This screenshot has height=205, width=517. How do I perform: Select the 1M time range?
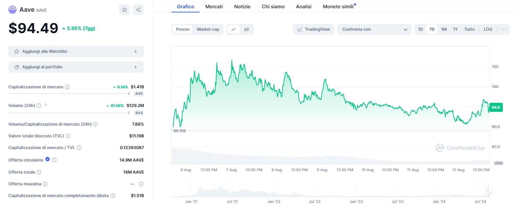[x=443, y=29]
